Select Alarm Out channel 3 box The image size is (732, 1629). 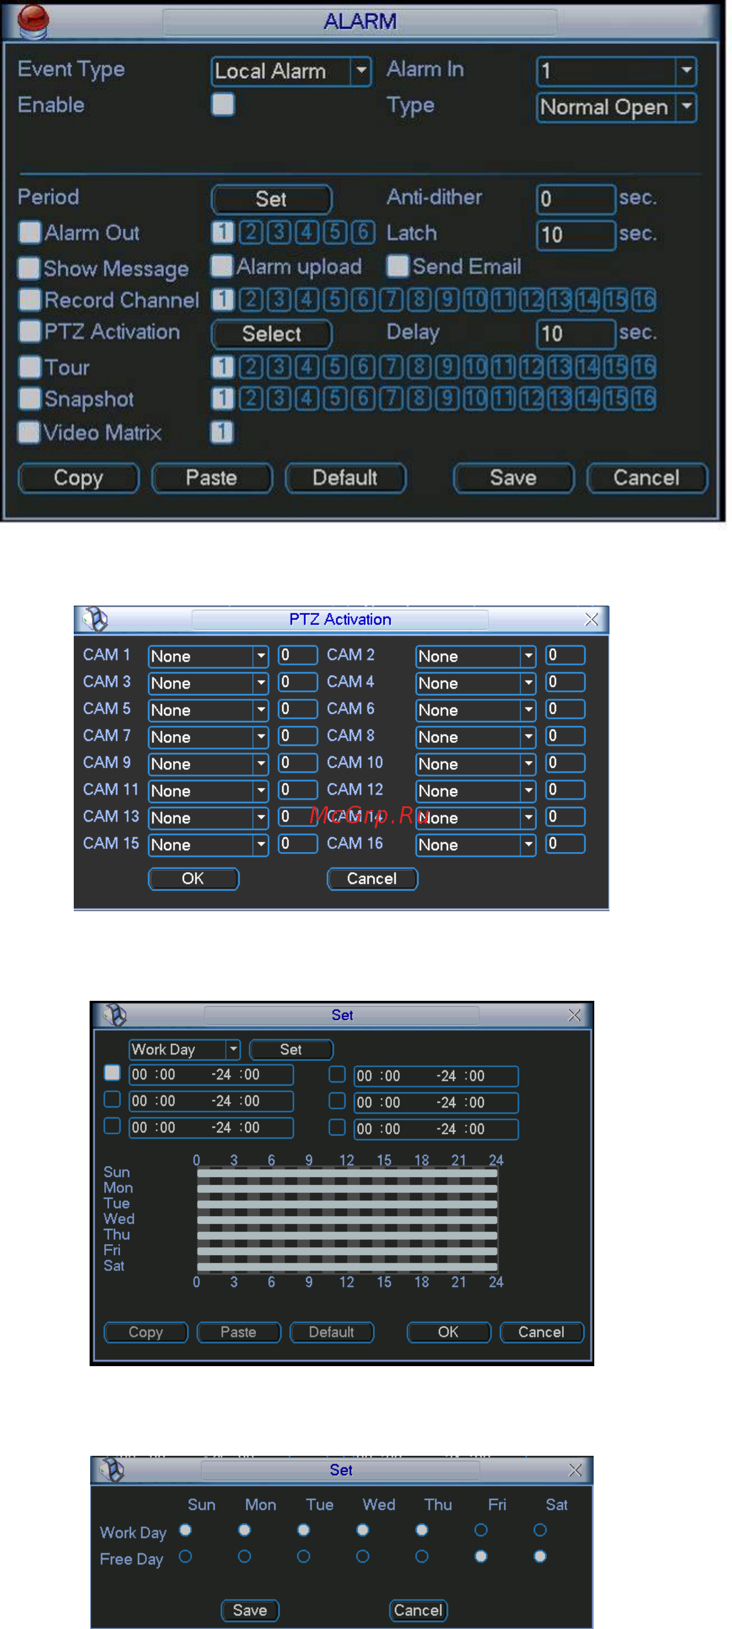click(279, 233)
